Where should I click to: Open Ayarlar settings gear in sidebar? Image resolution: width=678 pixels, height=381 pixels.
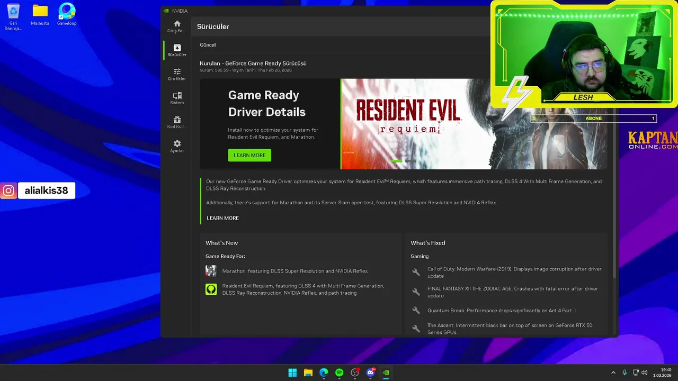177,147
